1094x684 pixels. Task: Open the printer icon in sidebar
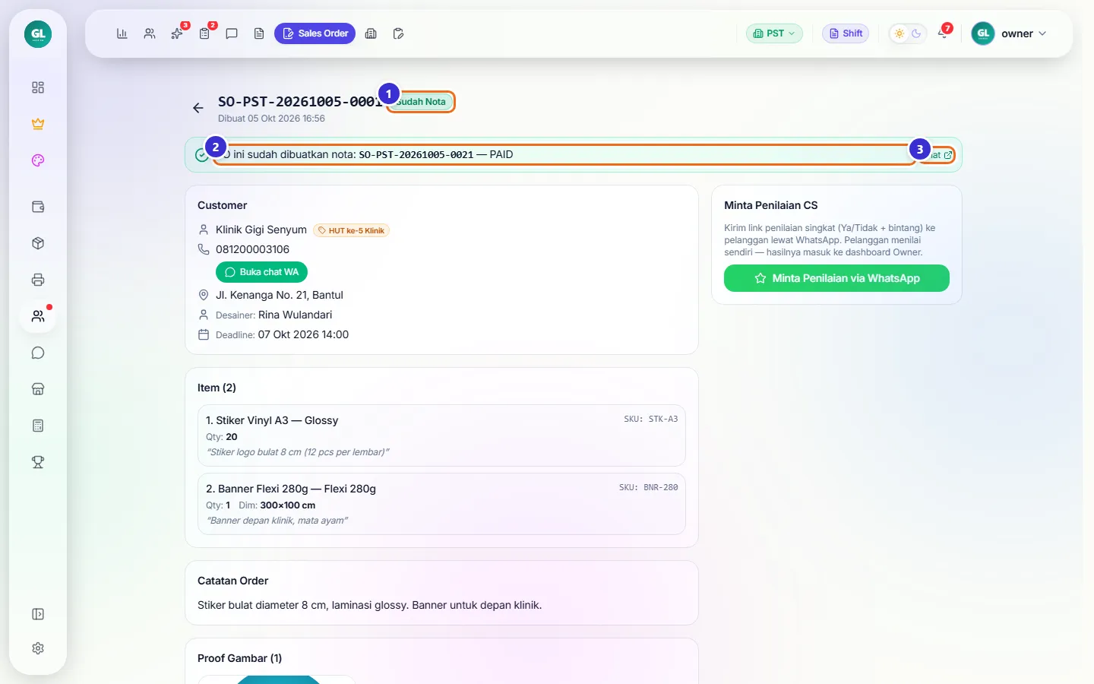(38, 280)
